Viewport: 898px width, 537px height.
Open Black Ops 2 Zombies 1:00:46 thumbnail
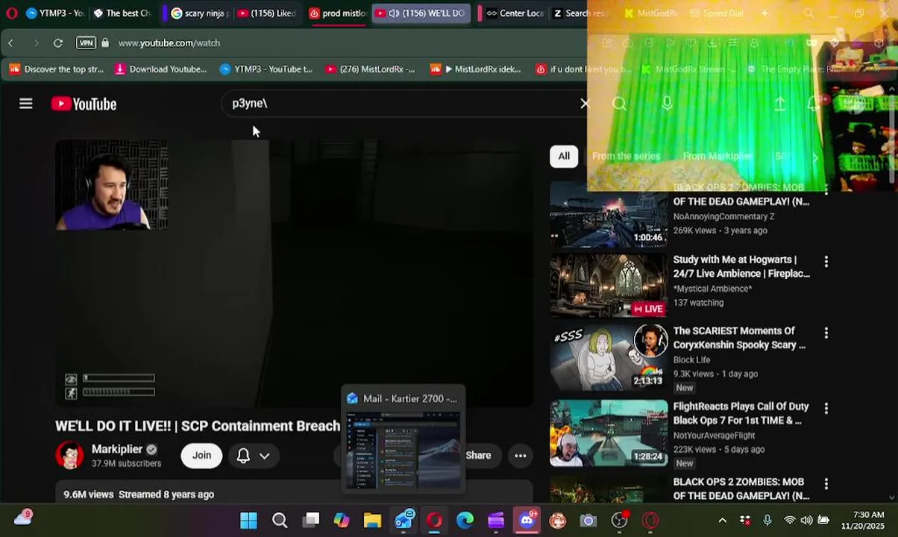point(609,214)
